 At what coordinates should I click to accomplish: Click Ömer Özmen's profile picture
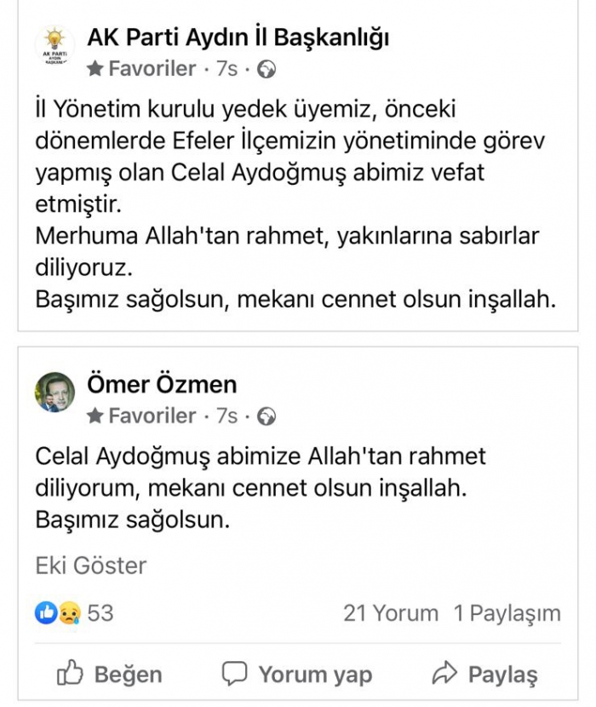54,392
